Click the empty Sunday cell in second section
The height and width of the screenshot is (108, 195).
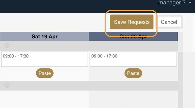click(x=133, y=99)
